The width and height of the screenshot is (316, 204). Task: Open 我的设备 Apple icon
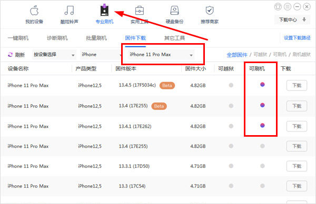coord(34,11)
